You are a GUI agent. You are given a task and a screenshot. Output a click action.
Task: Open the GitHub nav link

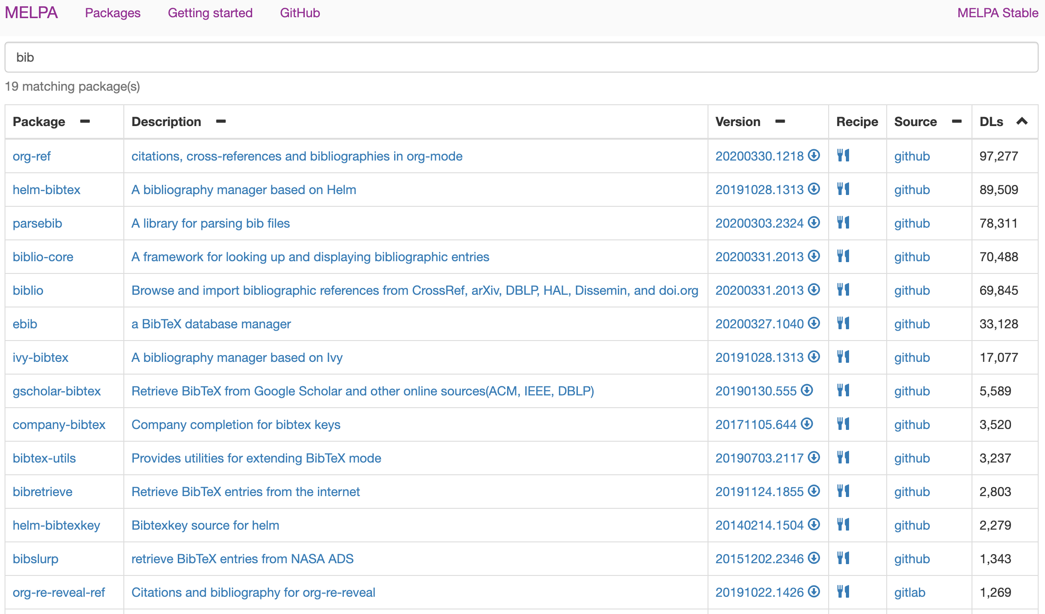pyautogui.click(x=300, y=13)
